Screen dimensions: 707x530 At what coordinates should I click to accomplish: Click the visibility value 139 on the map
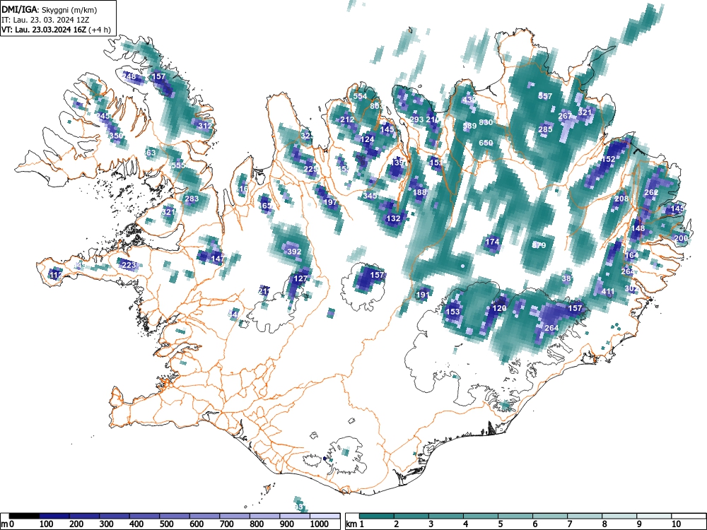(397, 163)
